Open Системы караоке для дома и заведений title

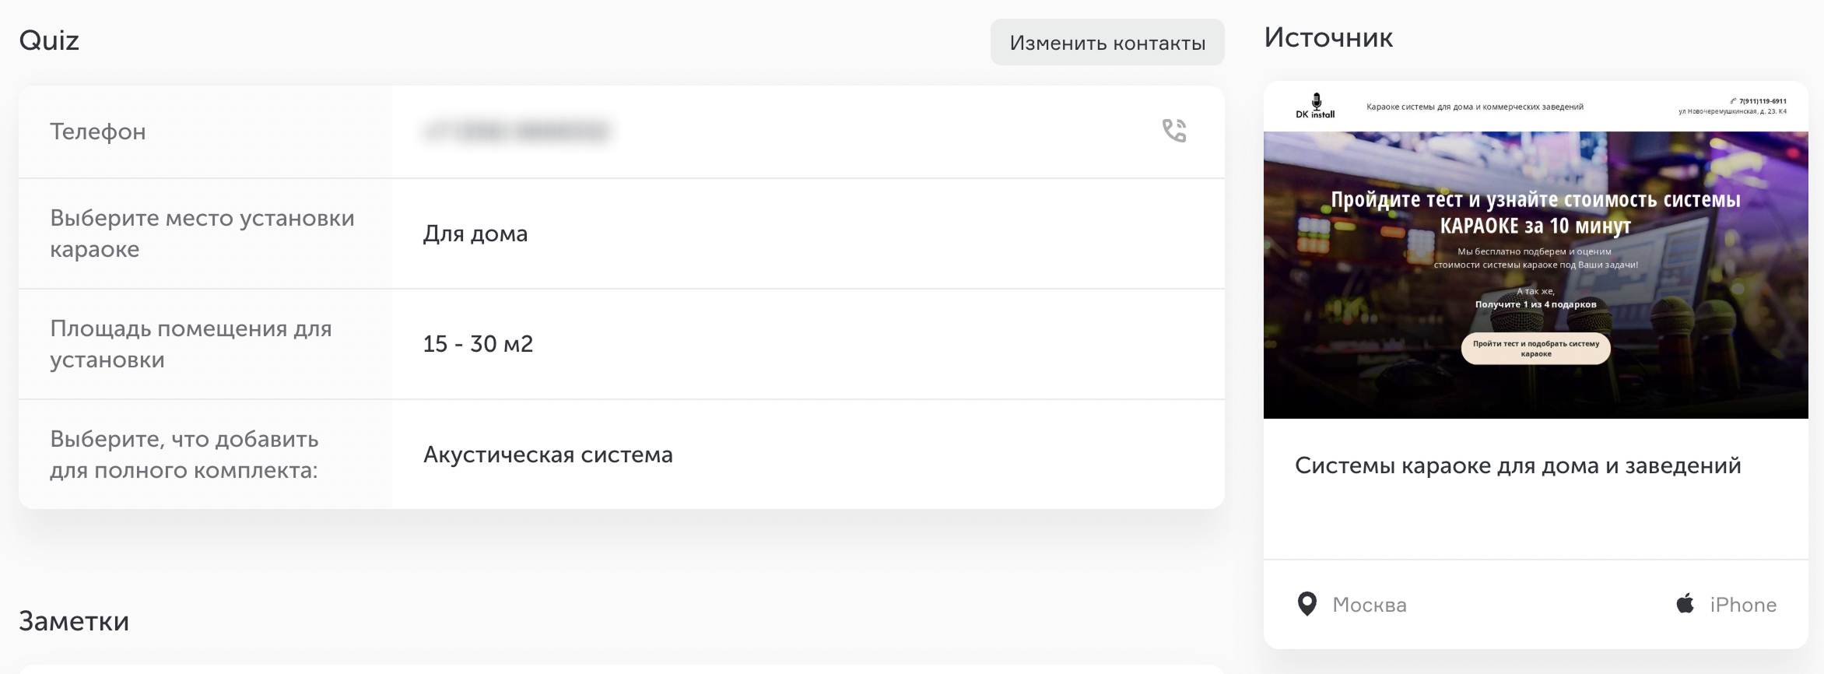coord(1517,465)
